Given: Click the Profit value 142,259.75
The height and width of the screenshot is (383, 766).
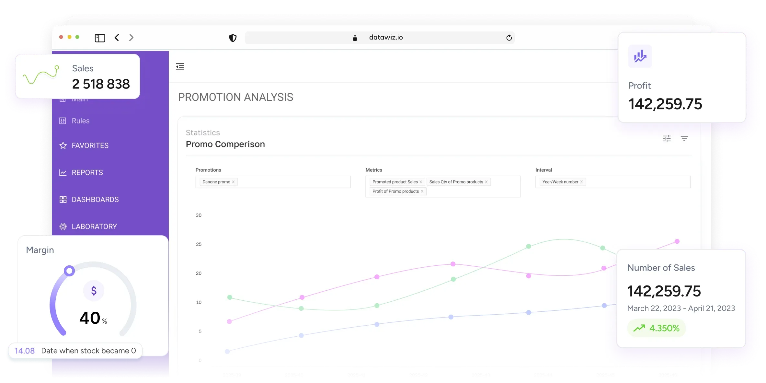Looking at the screenshot, I should click(x=665, y=104).
